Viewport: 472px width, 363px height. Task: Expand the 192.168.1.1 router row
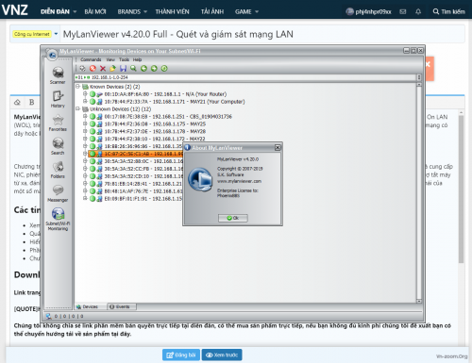click(85, 93)
